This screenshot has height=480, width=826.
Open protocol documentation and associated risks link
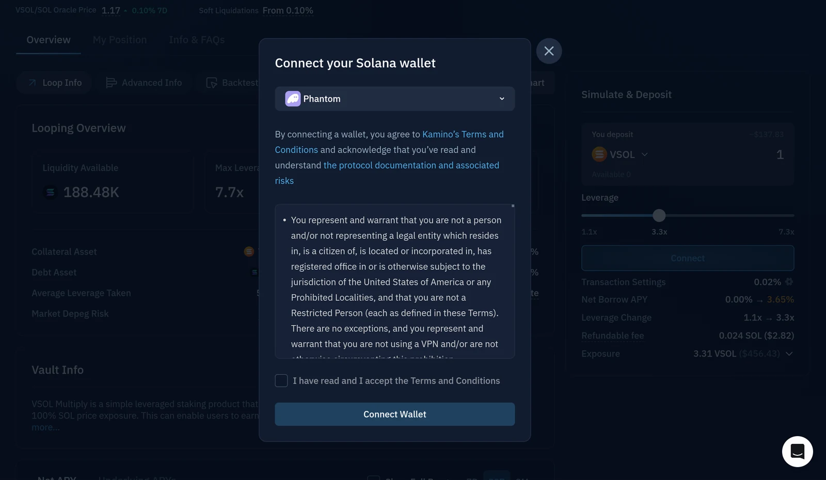pyautogui.click(x=387, y=173)
